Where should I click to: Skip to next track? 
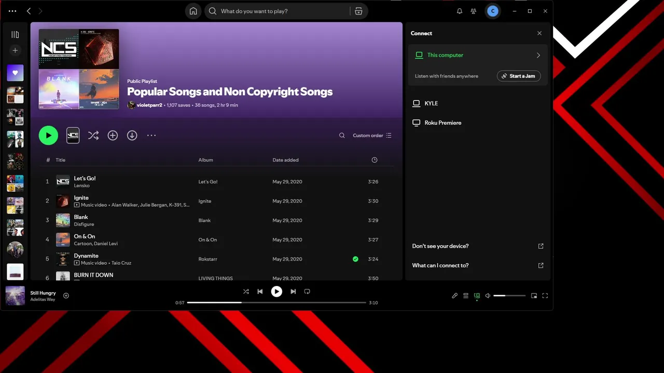[293, 292]
